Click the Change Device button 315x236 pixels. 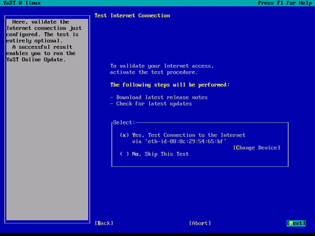[x=256, y=148]
